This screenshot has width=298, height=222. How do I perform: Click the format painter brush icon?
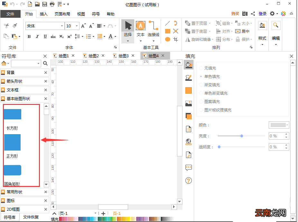tap(14, 26)
